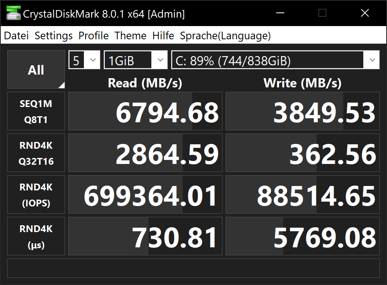
Task: Expand the test count dropdown showing 5
Action: click(84, 60)
